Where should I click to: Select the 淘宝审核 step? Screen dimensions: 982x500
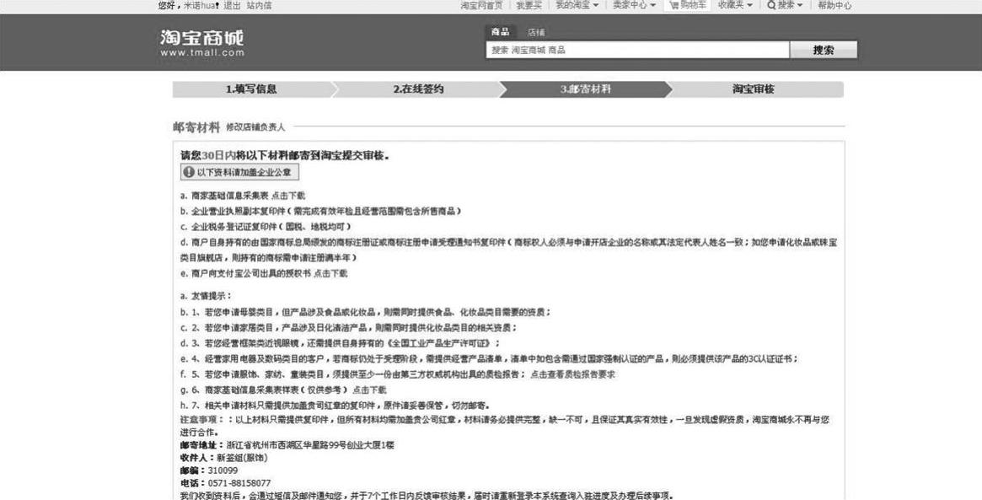point(754,89)
